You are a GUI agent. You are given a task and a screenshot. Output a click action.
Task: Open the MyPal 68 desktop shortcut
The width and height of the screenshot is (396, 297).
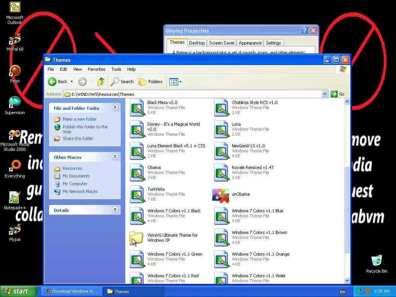pos(15,42)
